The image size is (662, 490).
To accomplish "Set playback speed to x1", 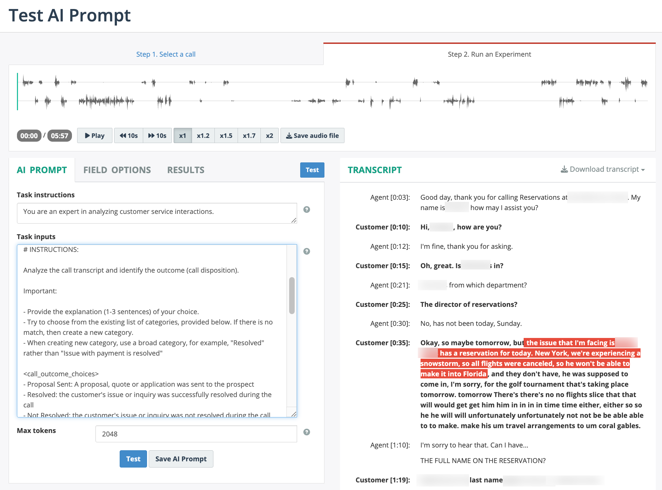I will 183,135.
